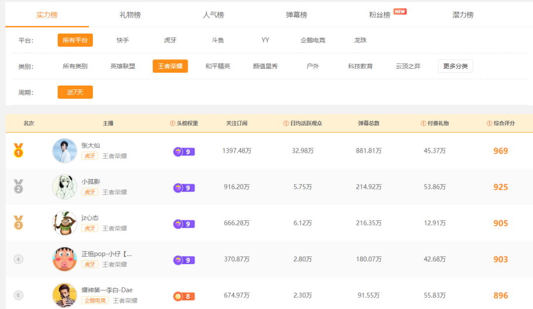This screenshot has width=533, height=309.
Task: Click the 关注订阅 column header
Action: 237,123
